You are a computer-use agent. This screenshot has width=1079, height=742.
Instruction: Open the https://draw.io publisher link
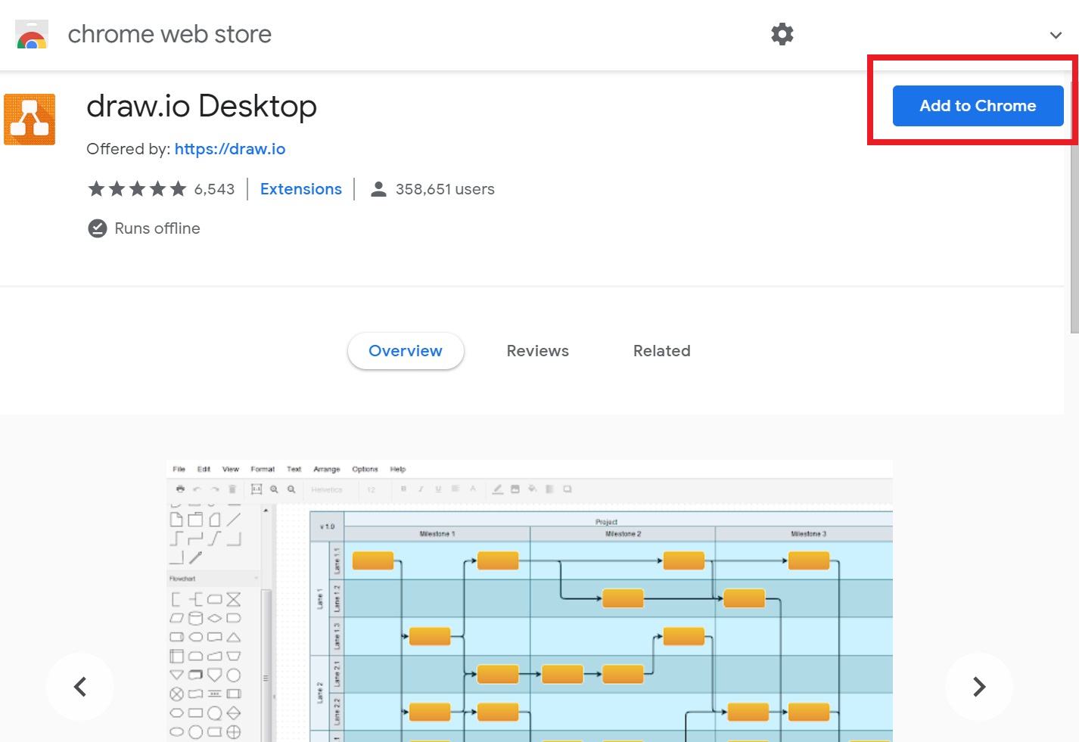[x=230, y=149]
